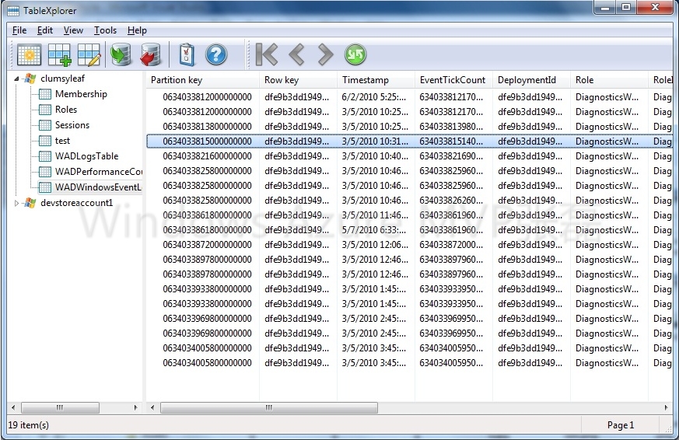Click the test table icon
The image size is (679, 440).
[x=45, y=141]
